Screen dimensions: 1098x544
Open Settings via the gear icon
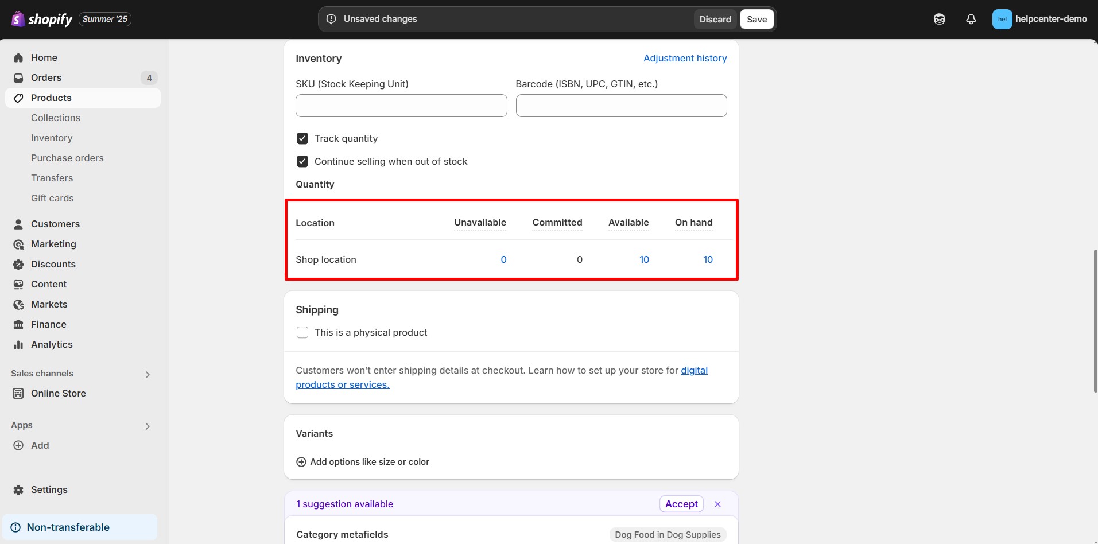point(19,489)
